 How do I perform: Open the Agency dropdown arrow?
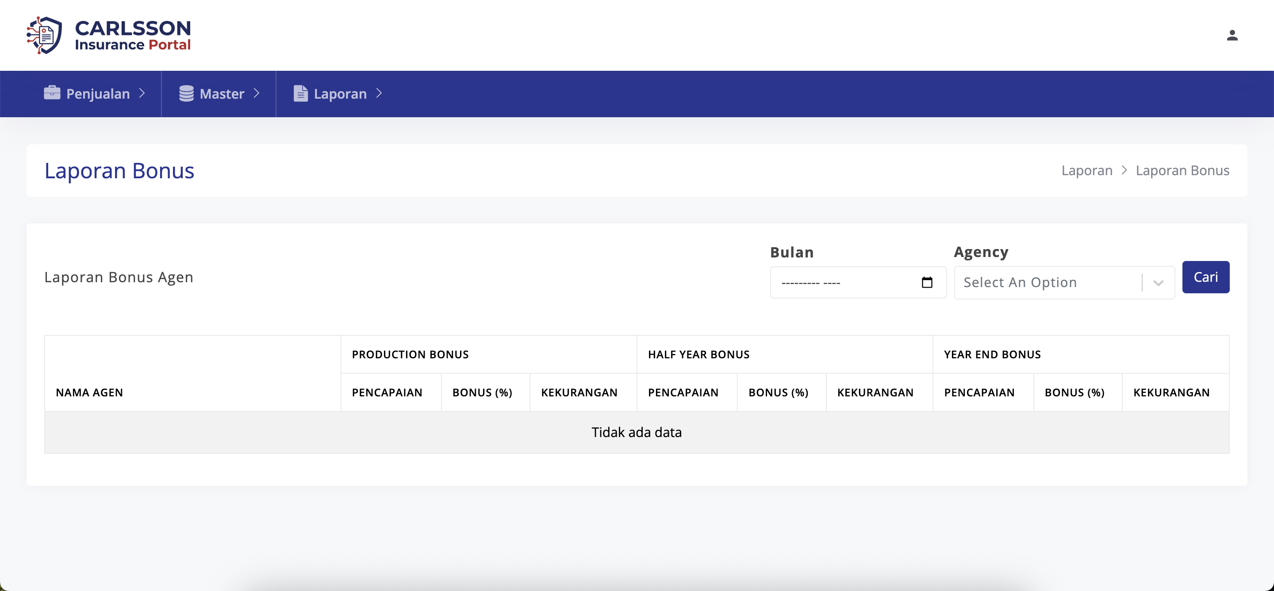tap(1158, 283)
